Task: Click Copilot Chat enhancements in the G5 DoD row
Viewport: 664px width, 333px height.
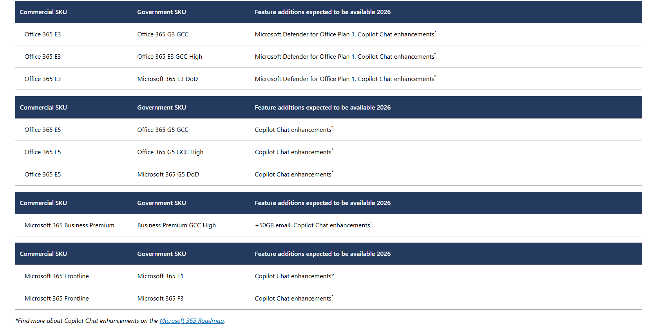Action: tap(294, 175)
